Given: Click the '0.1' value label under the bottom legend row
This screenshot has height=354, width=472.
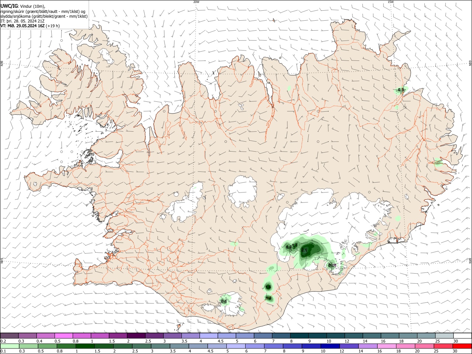Looking at the screenshot, I should click(x=3, y=351).
